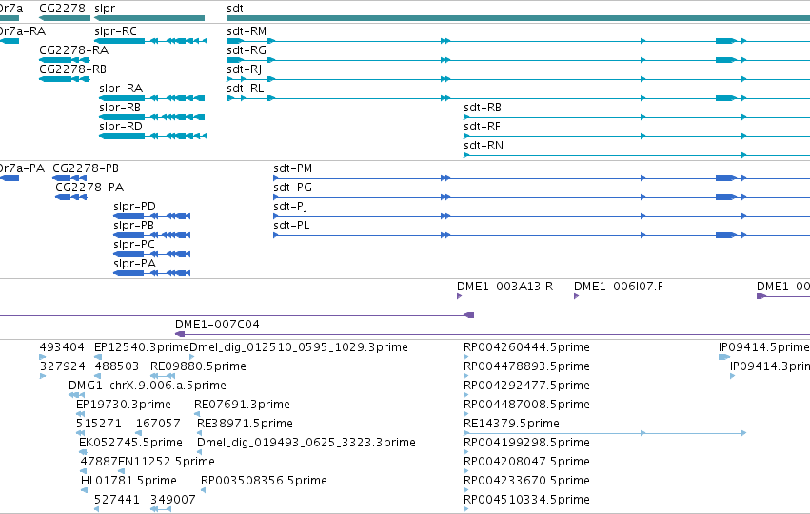Image resolution: width=810 pixels, height=514 pixels.
Task: Select feature DME1-006I07.F
Action: [619, 287]
